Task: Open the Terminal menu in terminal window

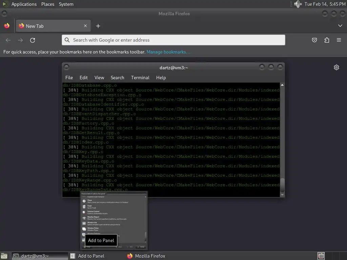Action: click(140, 78)
